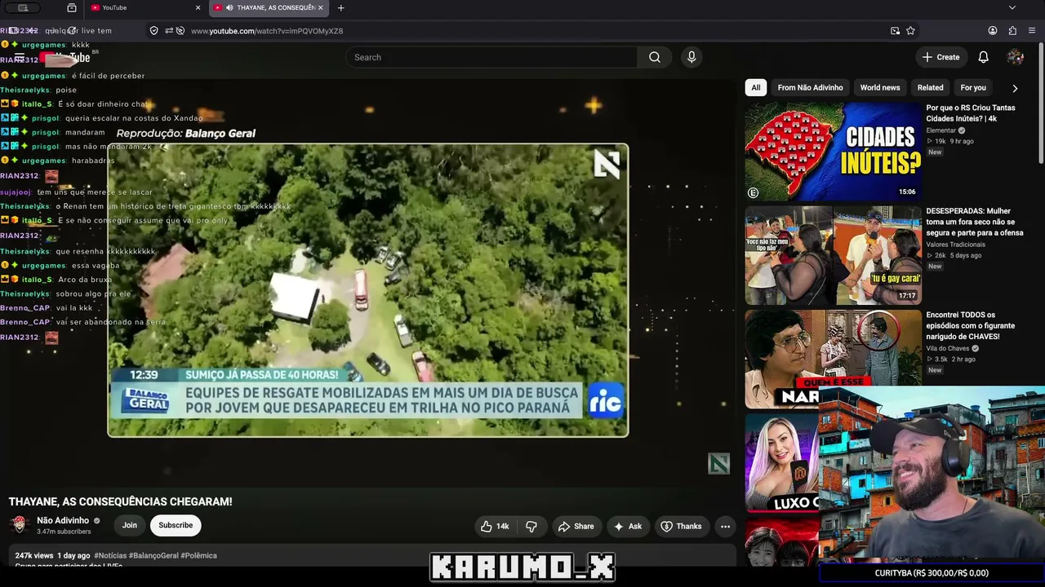1045x587 pixels.
Task: Click the video title THAYANE, AS CONSEQUÊNCIAS CHEGARAM!
Action: pos(121,501)
